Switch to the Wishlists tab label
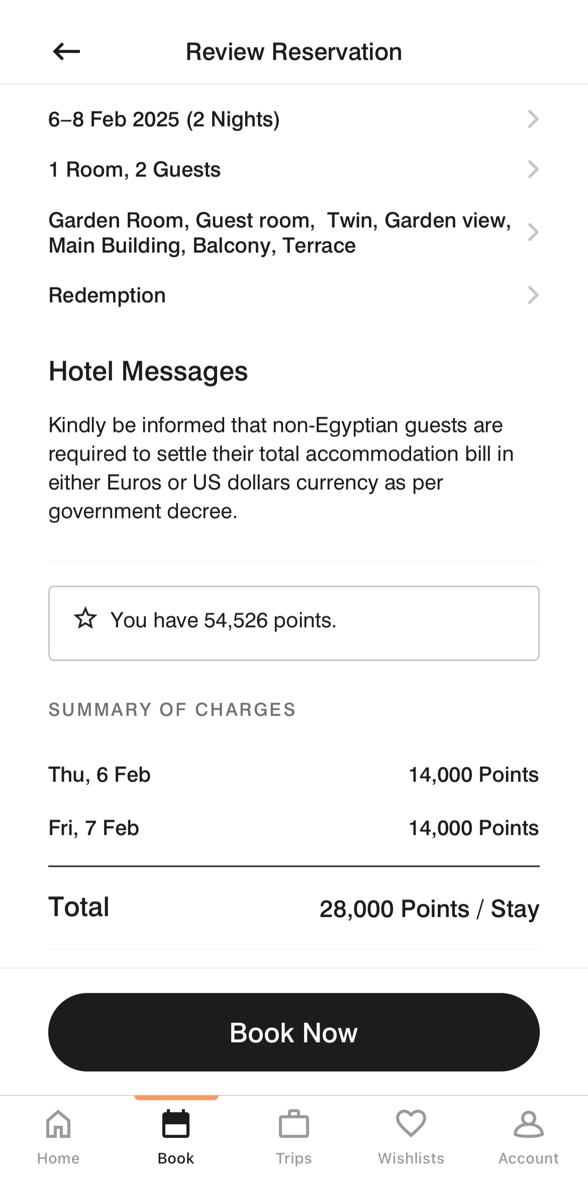 coord(411,1158)
